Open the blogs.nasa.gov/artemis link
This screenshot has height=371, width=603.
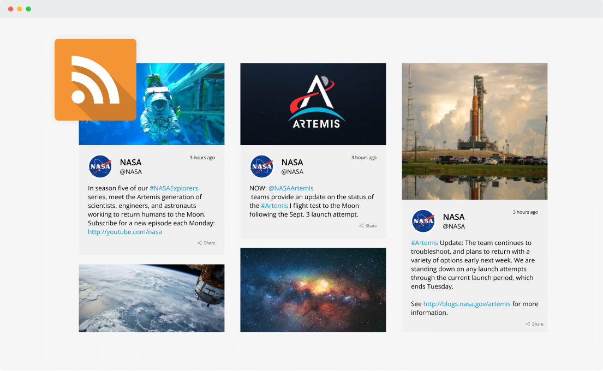(467, 304)
